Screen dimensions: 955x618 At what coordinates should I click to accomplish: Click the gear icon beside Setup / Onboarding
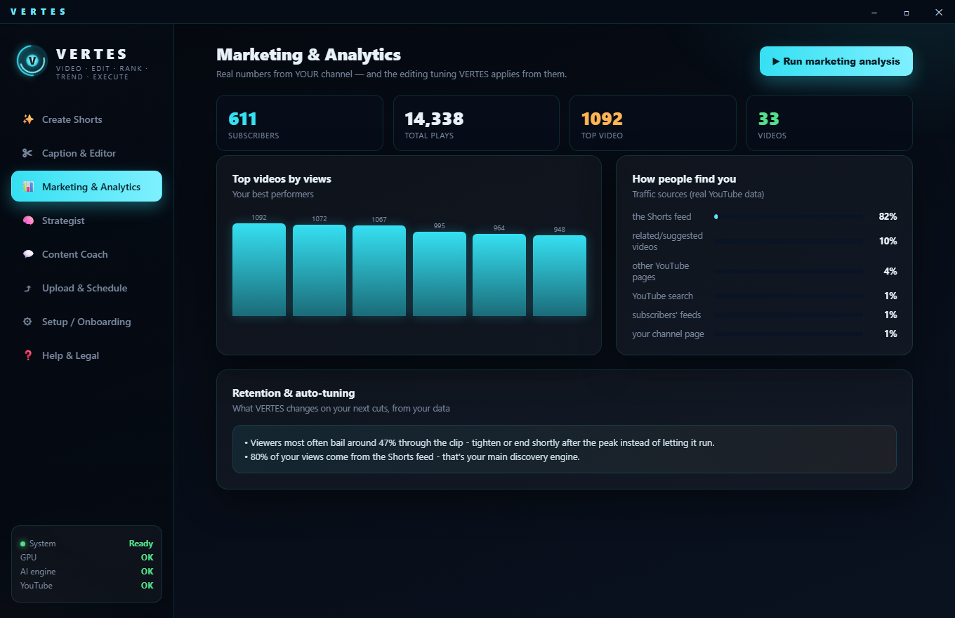pos(28,322)
